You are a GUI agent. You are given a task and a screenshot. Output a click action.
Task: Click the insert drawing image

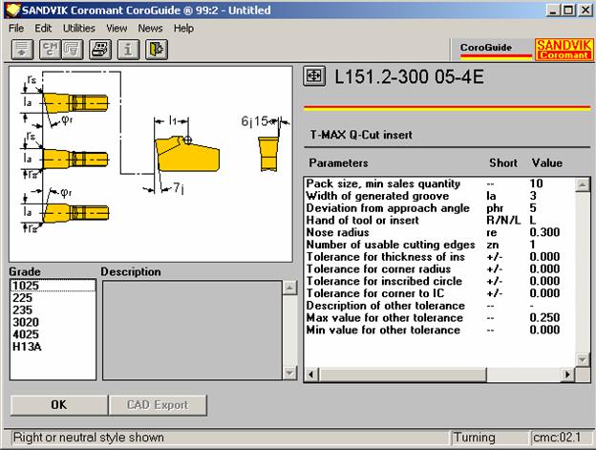click(x=151, y=164)
